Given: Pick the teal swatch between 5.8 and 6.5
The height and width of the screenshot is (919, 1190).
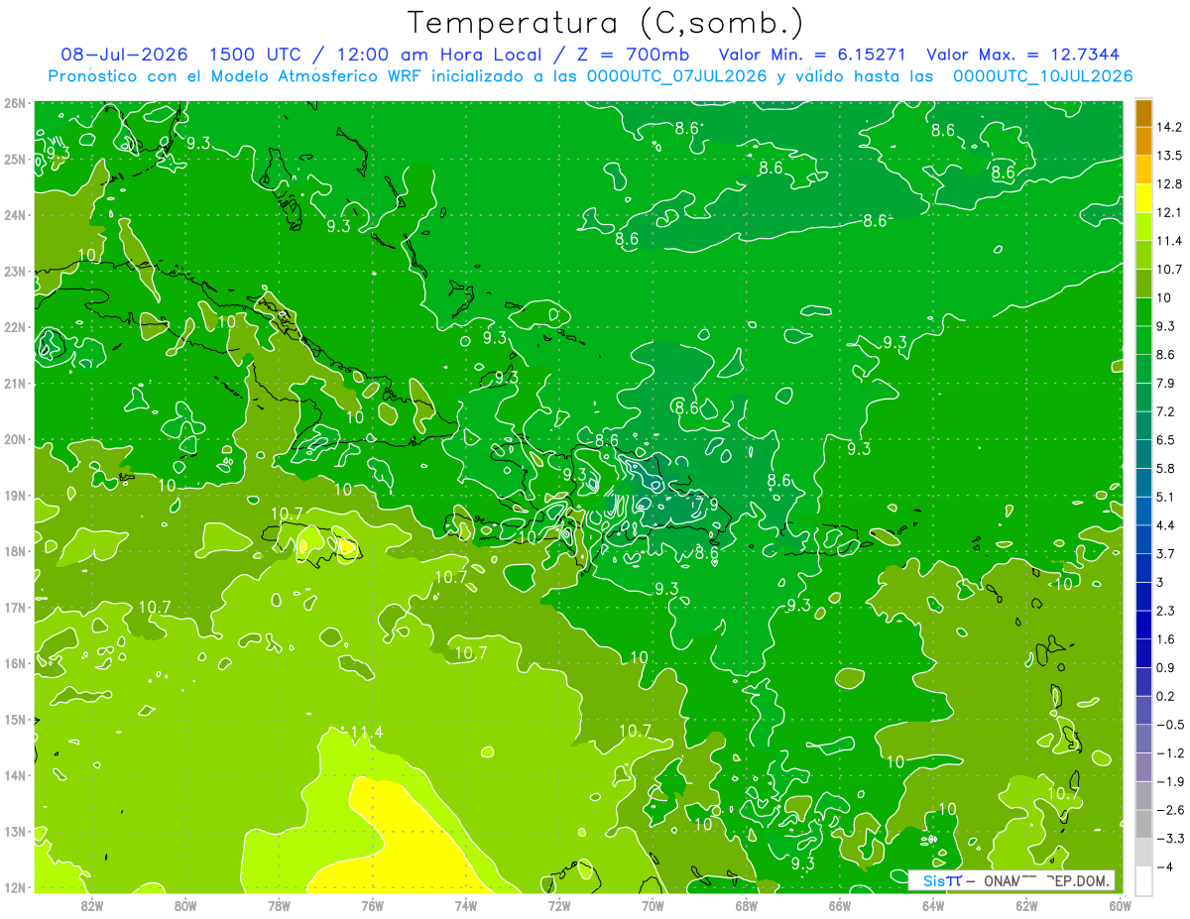Looking at the screenshot, I should pyautogui.click(x=1143, y=453).
